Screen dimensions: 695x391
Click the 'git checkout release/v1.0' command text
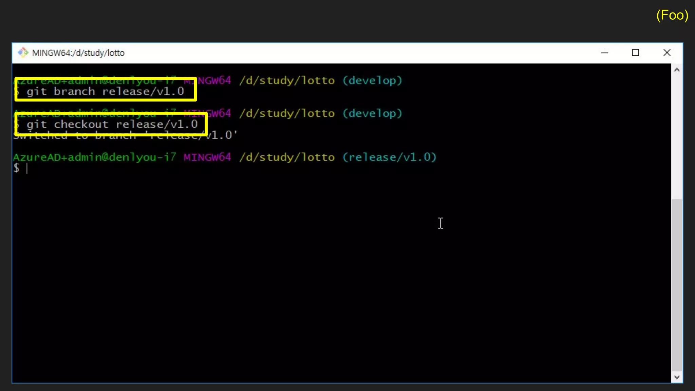[112, 124]
